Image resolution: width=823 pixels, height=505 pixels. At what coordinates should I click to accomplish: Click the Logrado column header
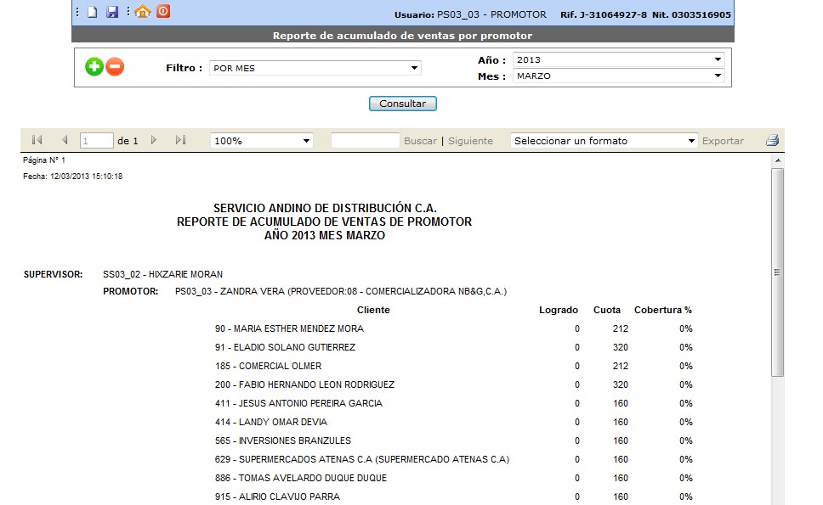click(x=559, y=310)
